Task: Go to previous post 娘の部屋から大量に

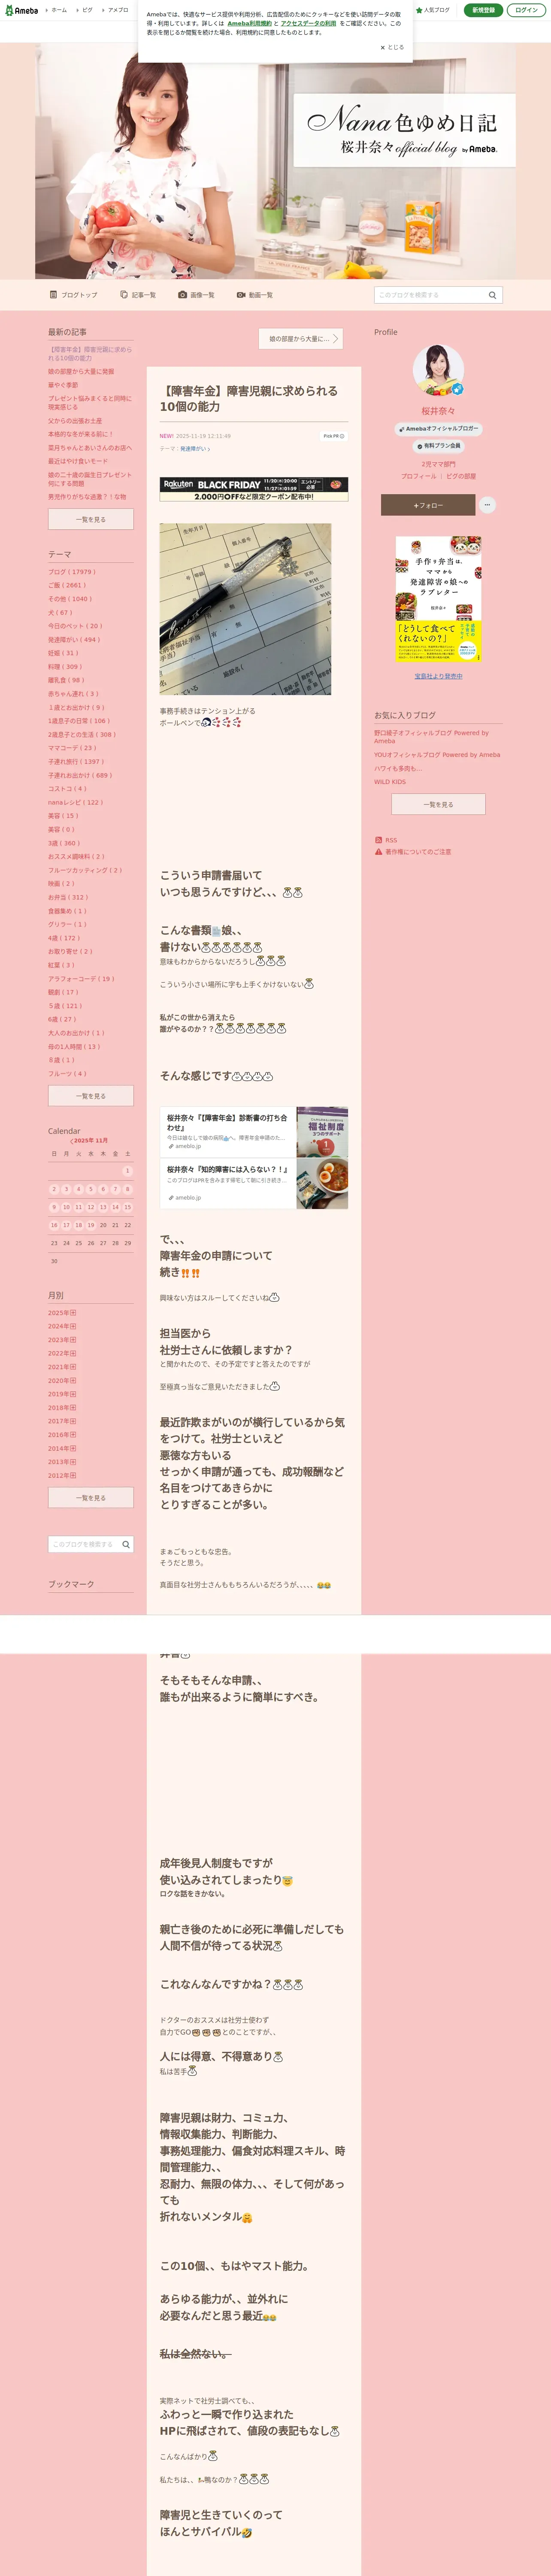Action: click(301, 339)
